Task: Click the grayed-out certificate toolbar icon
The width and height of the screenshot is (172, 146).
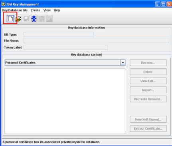Action: pyautogui.click(x=49, y=19)
